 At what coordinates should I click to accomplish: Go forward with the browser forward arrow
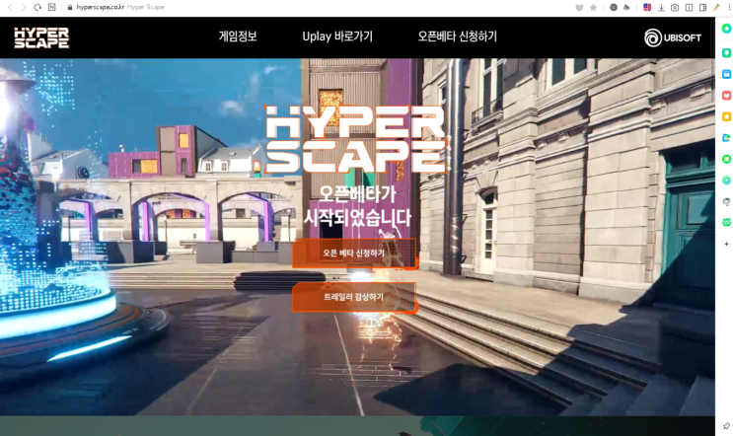pyautogui.click(x=24, y=7)
